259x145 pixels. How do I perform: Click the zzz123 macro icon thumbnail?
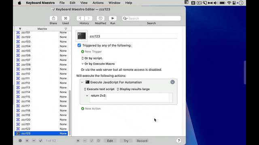click(x=82, y=36)
